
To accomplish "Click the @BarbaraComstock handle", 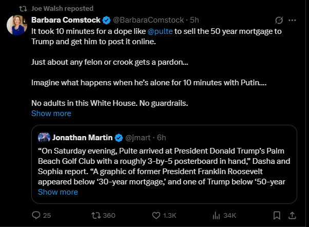I will [x=149, y=21].
